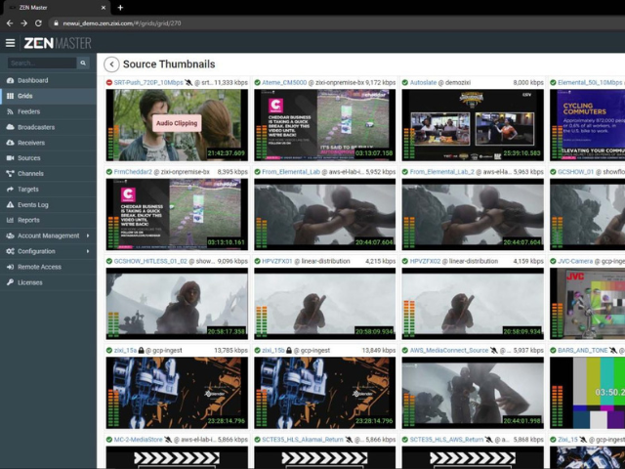Open Sources in the sidebar
Image resolution: width=625 pixels, height=469 pixels.
48,158
